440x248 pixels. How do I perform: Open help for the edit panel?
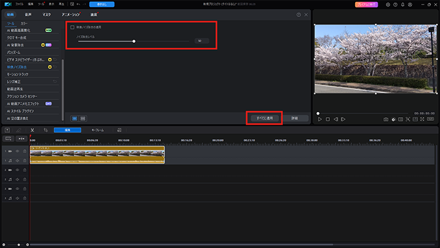[x=299, y=14]
